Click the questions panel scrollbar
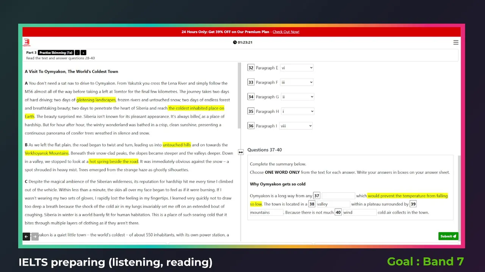Image resolution: width=485 pixels, height=272 pixels. click(x=459, y=198)
